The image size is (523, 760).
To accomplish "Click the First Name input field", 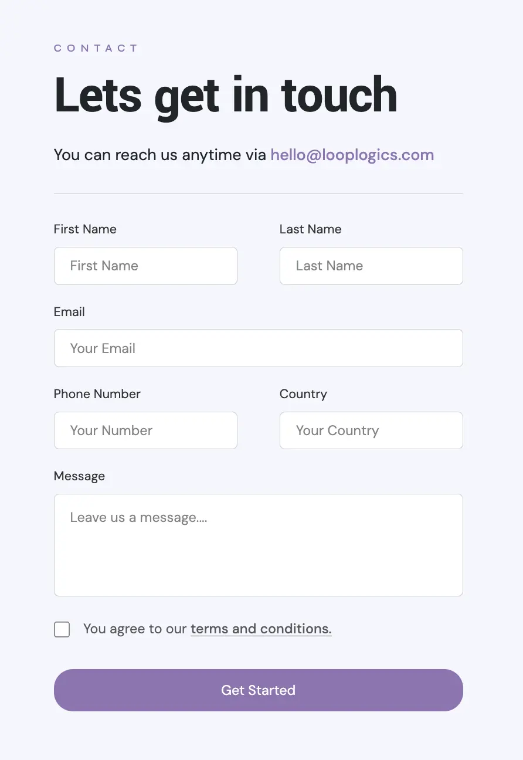I will pyautogui.click(x=145, y=266).
